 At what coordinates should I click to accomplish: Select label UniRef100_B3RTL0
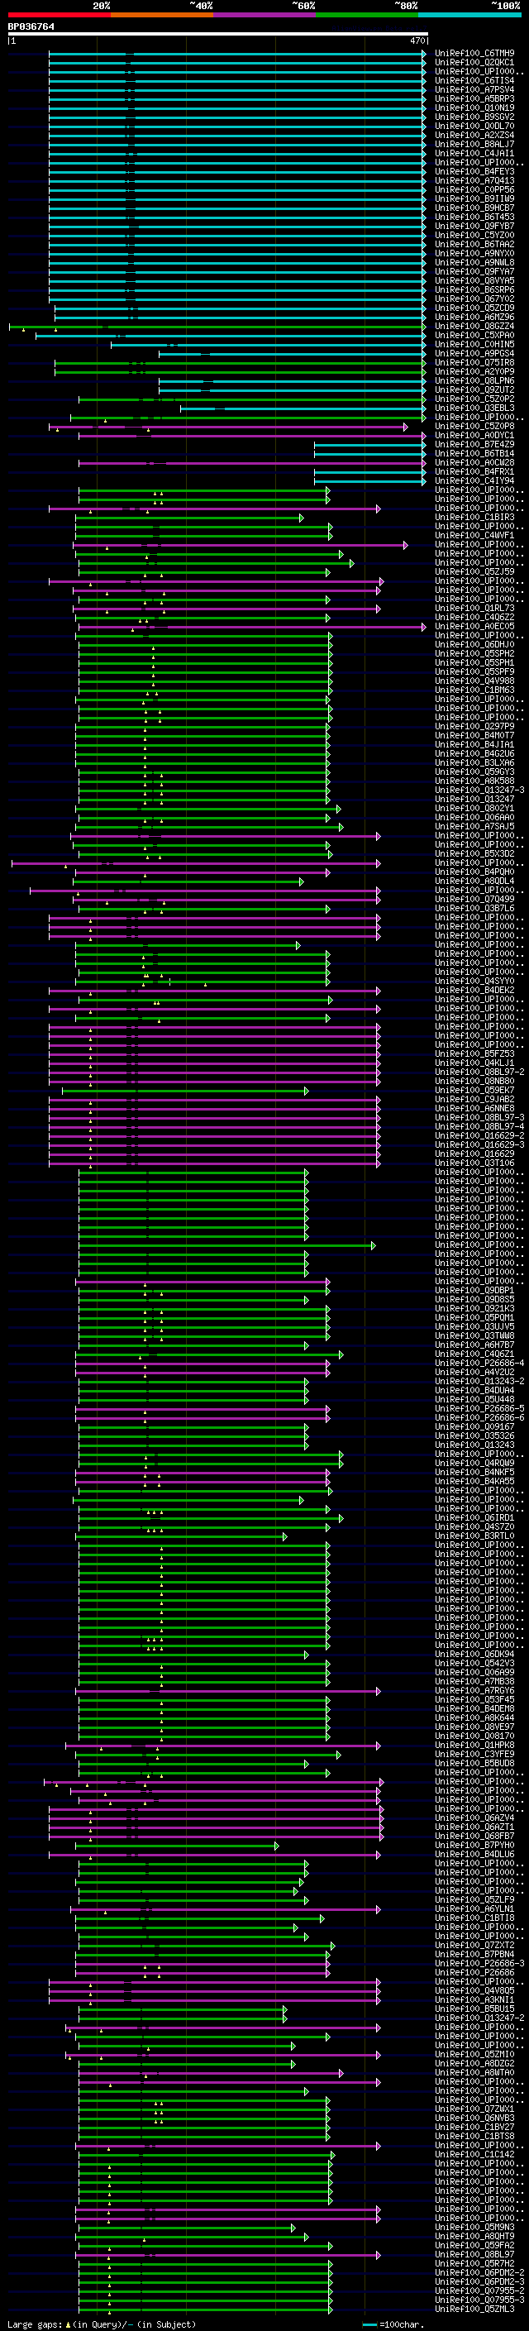pyautogui.click(x=474, y=1536)
